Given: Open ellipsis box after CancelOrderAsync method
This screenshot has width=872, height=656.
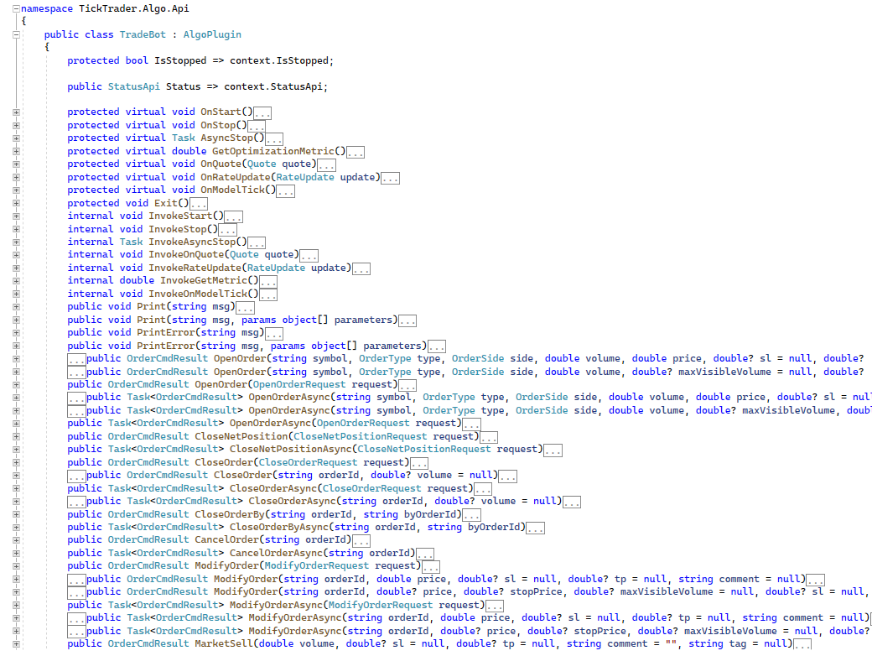Looking at the screenshot, I should [x=425, y=554].
